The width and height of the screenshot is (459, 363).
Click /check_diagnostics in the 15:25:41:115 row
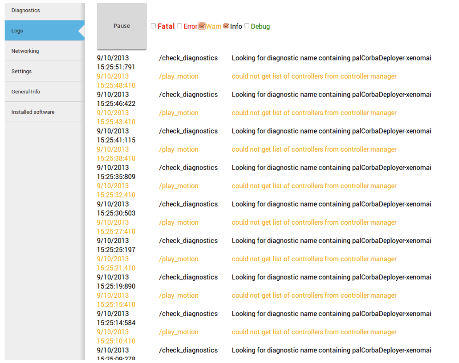(x=188, y=131)
